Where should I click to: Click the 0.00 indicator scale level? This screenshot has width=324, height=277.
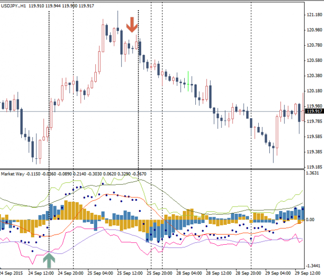[312, 219]
